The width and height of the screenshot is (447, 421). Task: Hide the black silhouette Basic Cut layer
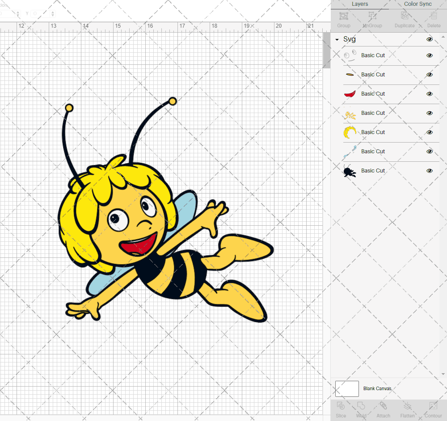point(430,171)
